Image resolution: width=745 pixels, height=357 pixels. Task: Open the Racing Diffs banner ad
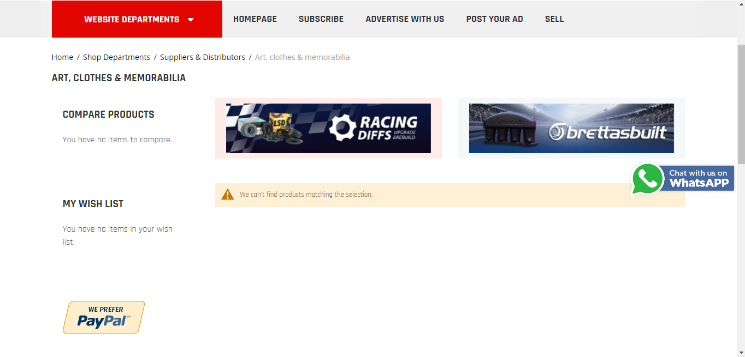[328, 129]
